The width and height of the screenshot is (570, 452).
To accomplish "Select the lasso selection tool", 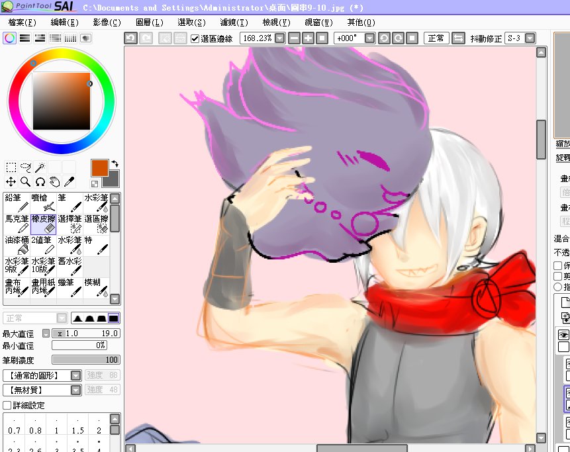I will [25, 167].
